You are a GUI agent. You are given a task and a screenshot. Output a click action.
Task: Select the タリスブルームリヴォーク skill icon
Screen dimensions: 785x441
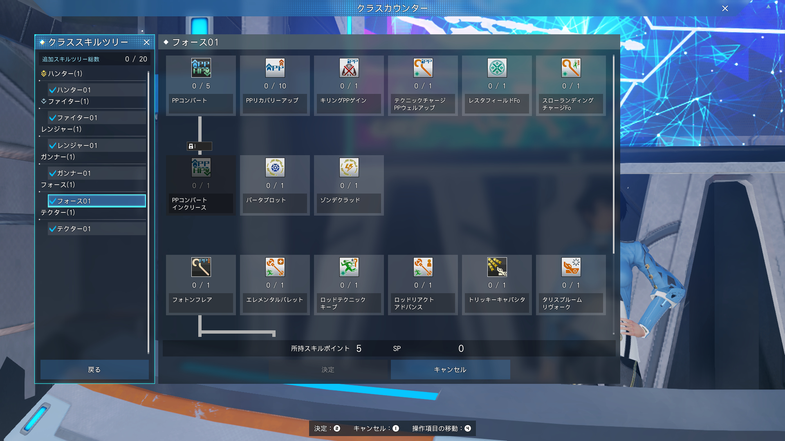(571, 267)
